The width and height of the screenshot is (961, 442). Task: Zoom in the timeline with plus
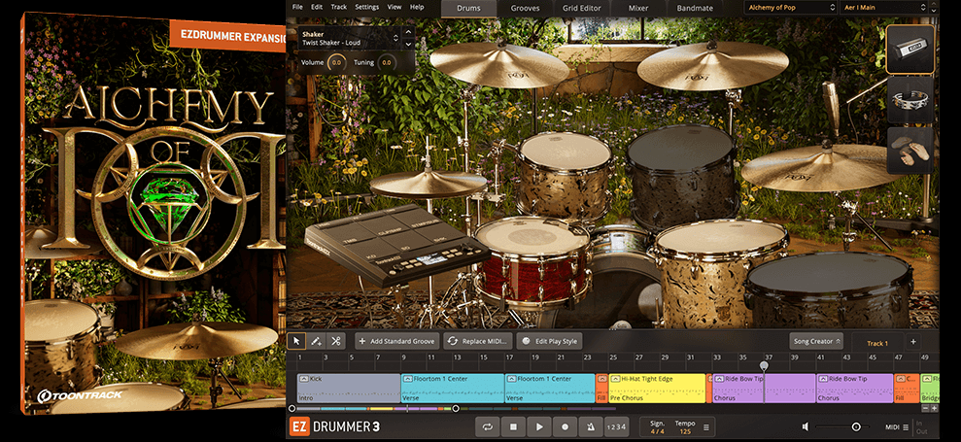click(x=934, y=408)
